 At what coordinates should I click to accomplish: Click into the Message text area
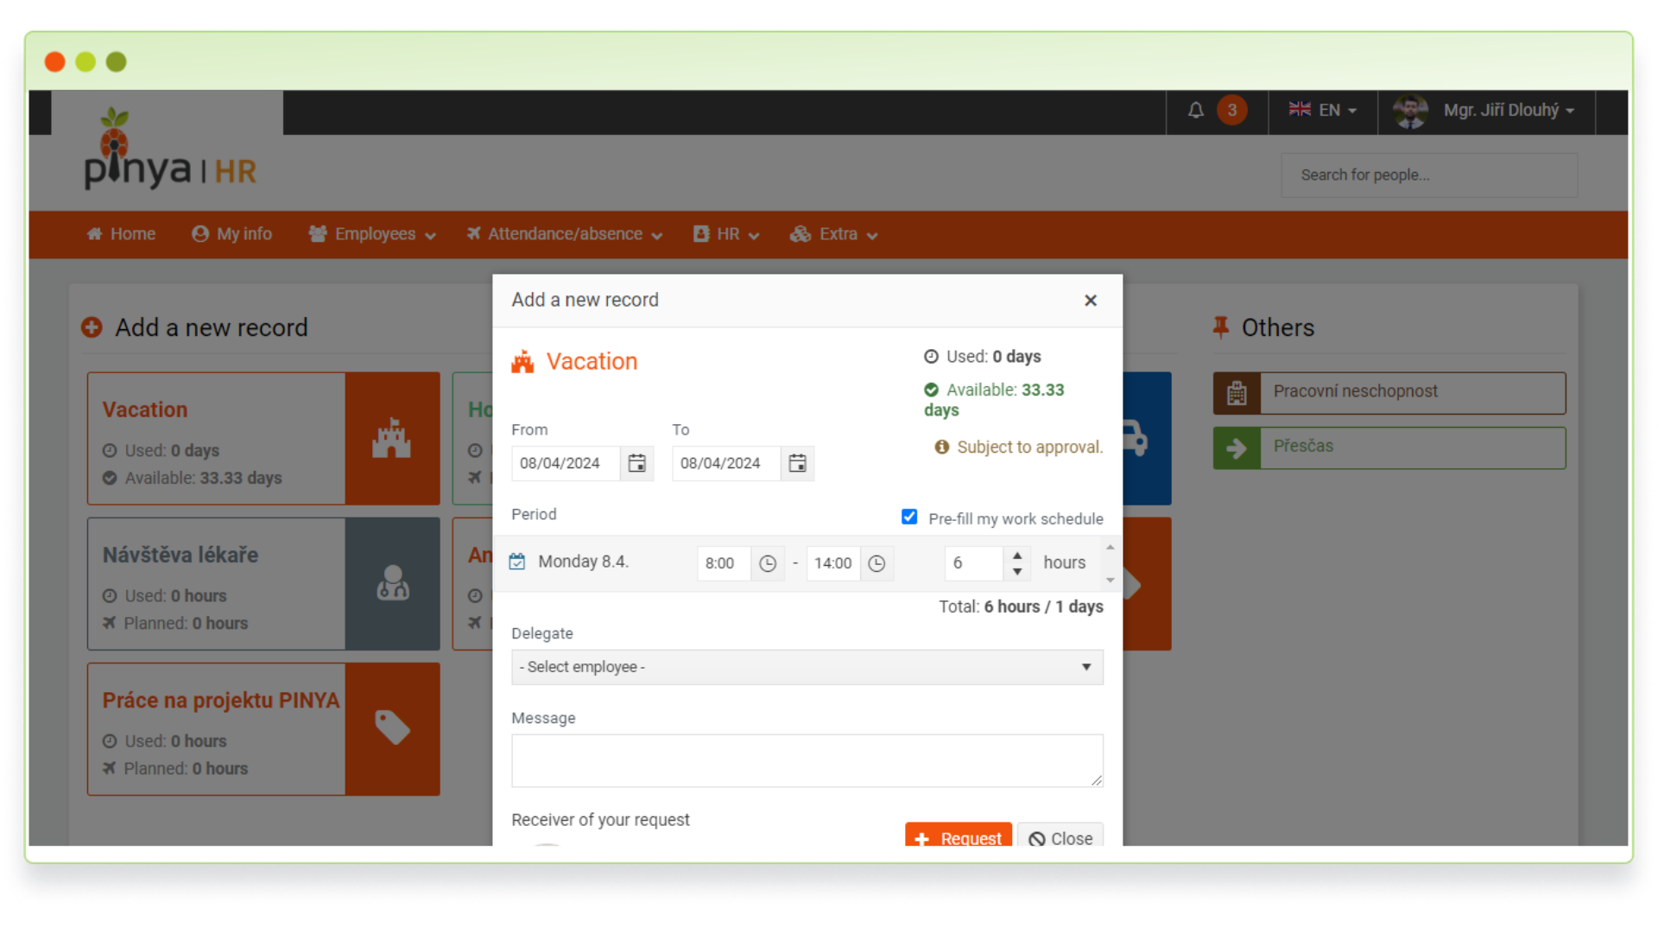click(807, 760)
